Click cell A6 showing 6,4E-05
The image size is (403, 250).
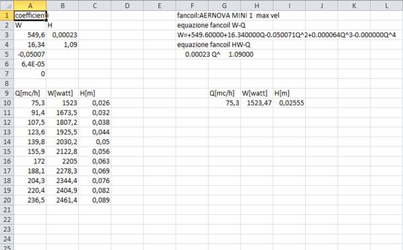pyautogui.click(x=30, y=64)
